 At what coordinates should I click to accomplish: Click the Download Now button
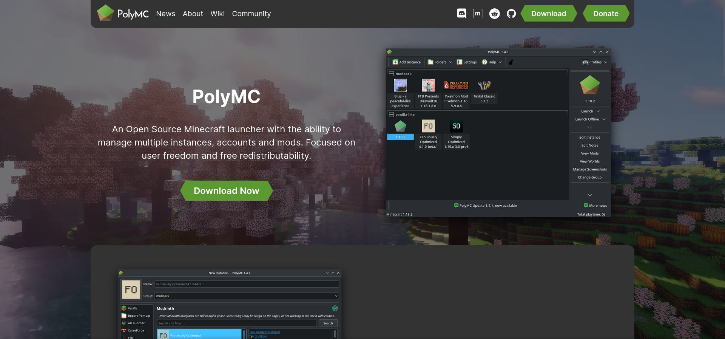coord(227,190)
